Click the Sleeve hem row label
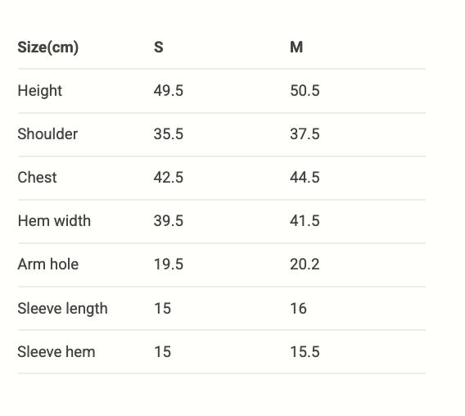 [x=56, y=351]
